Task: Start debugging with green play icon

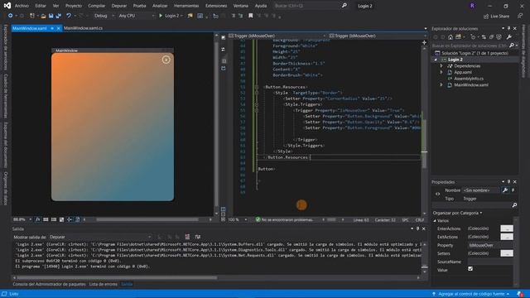Action: (161, 16)
